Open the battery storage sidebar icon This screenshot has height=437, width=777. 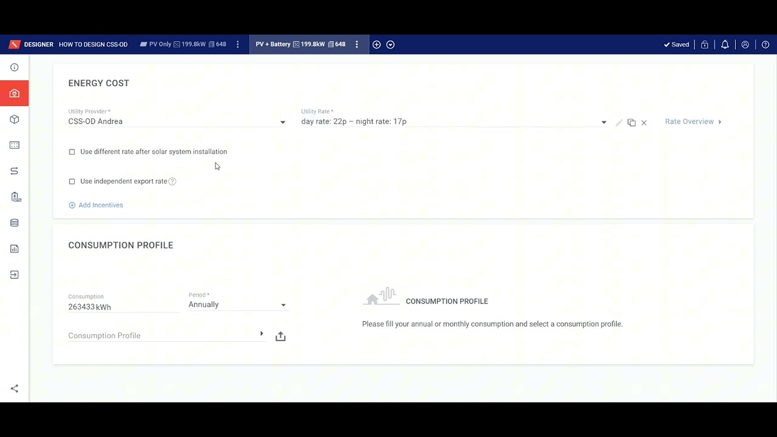pos(16,197)
